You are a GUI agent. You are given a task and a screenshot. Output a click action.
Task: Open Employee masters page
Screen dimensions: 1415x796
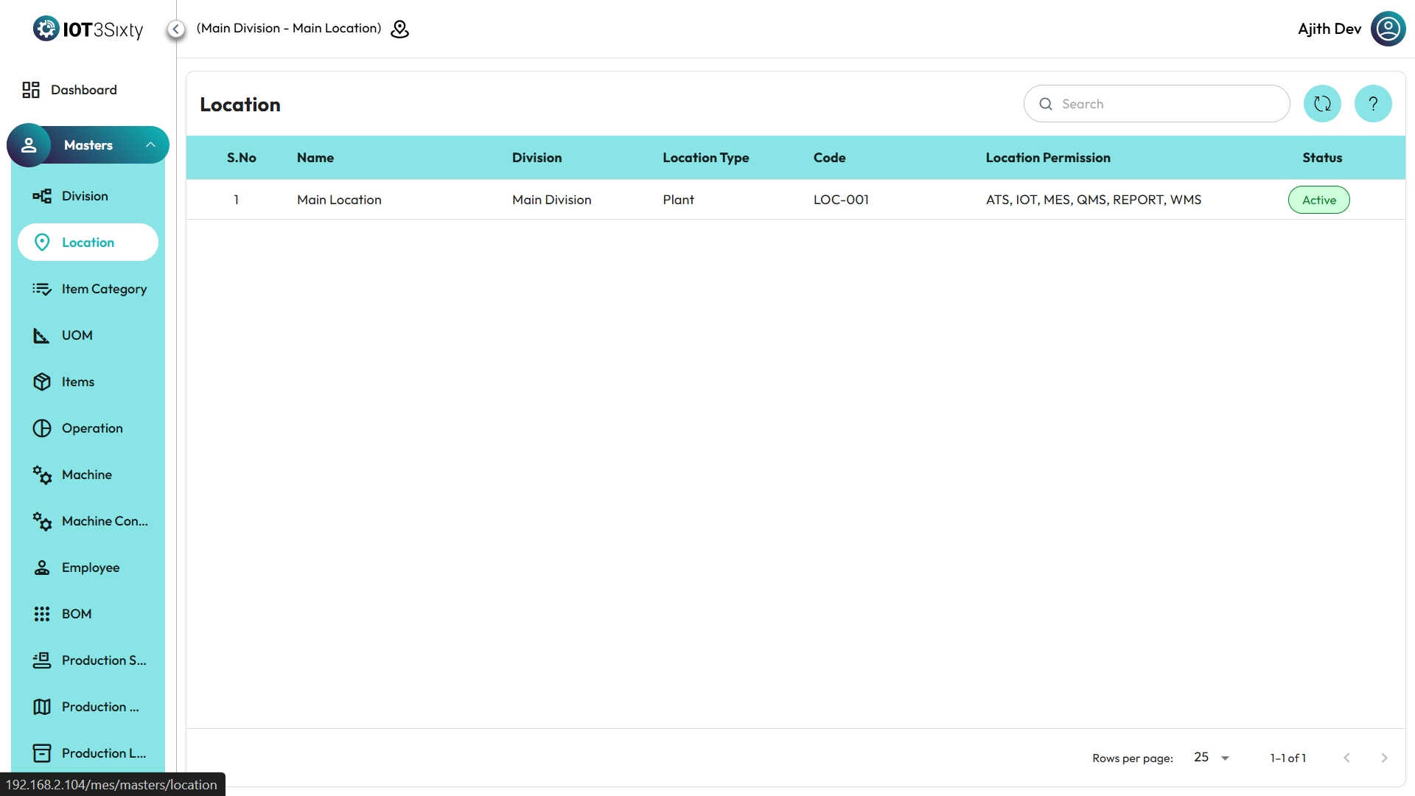(91, 568)
